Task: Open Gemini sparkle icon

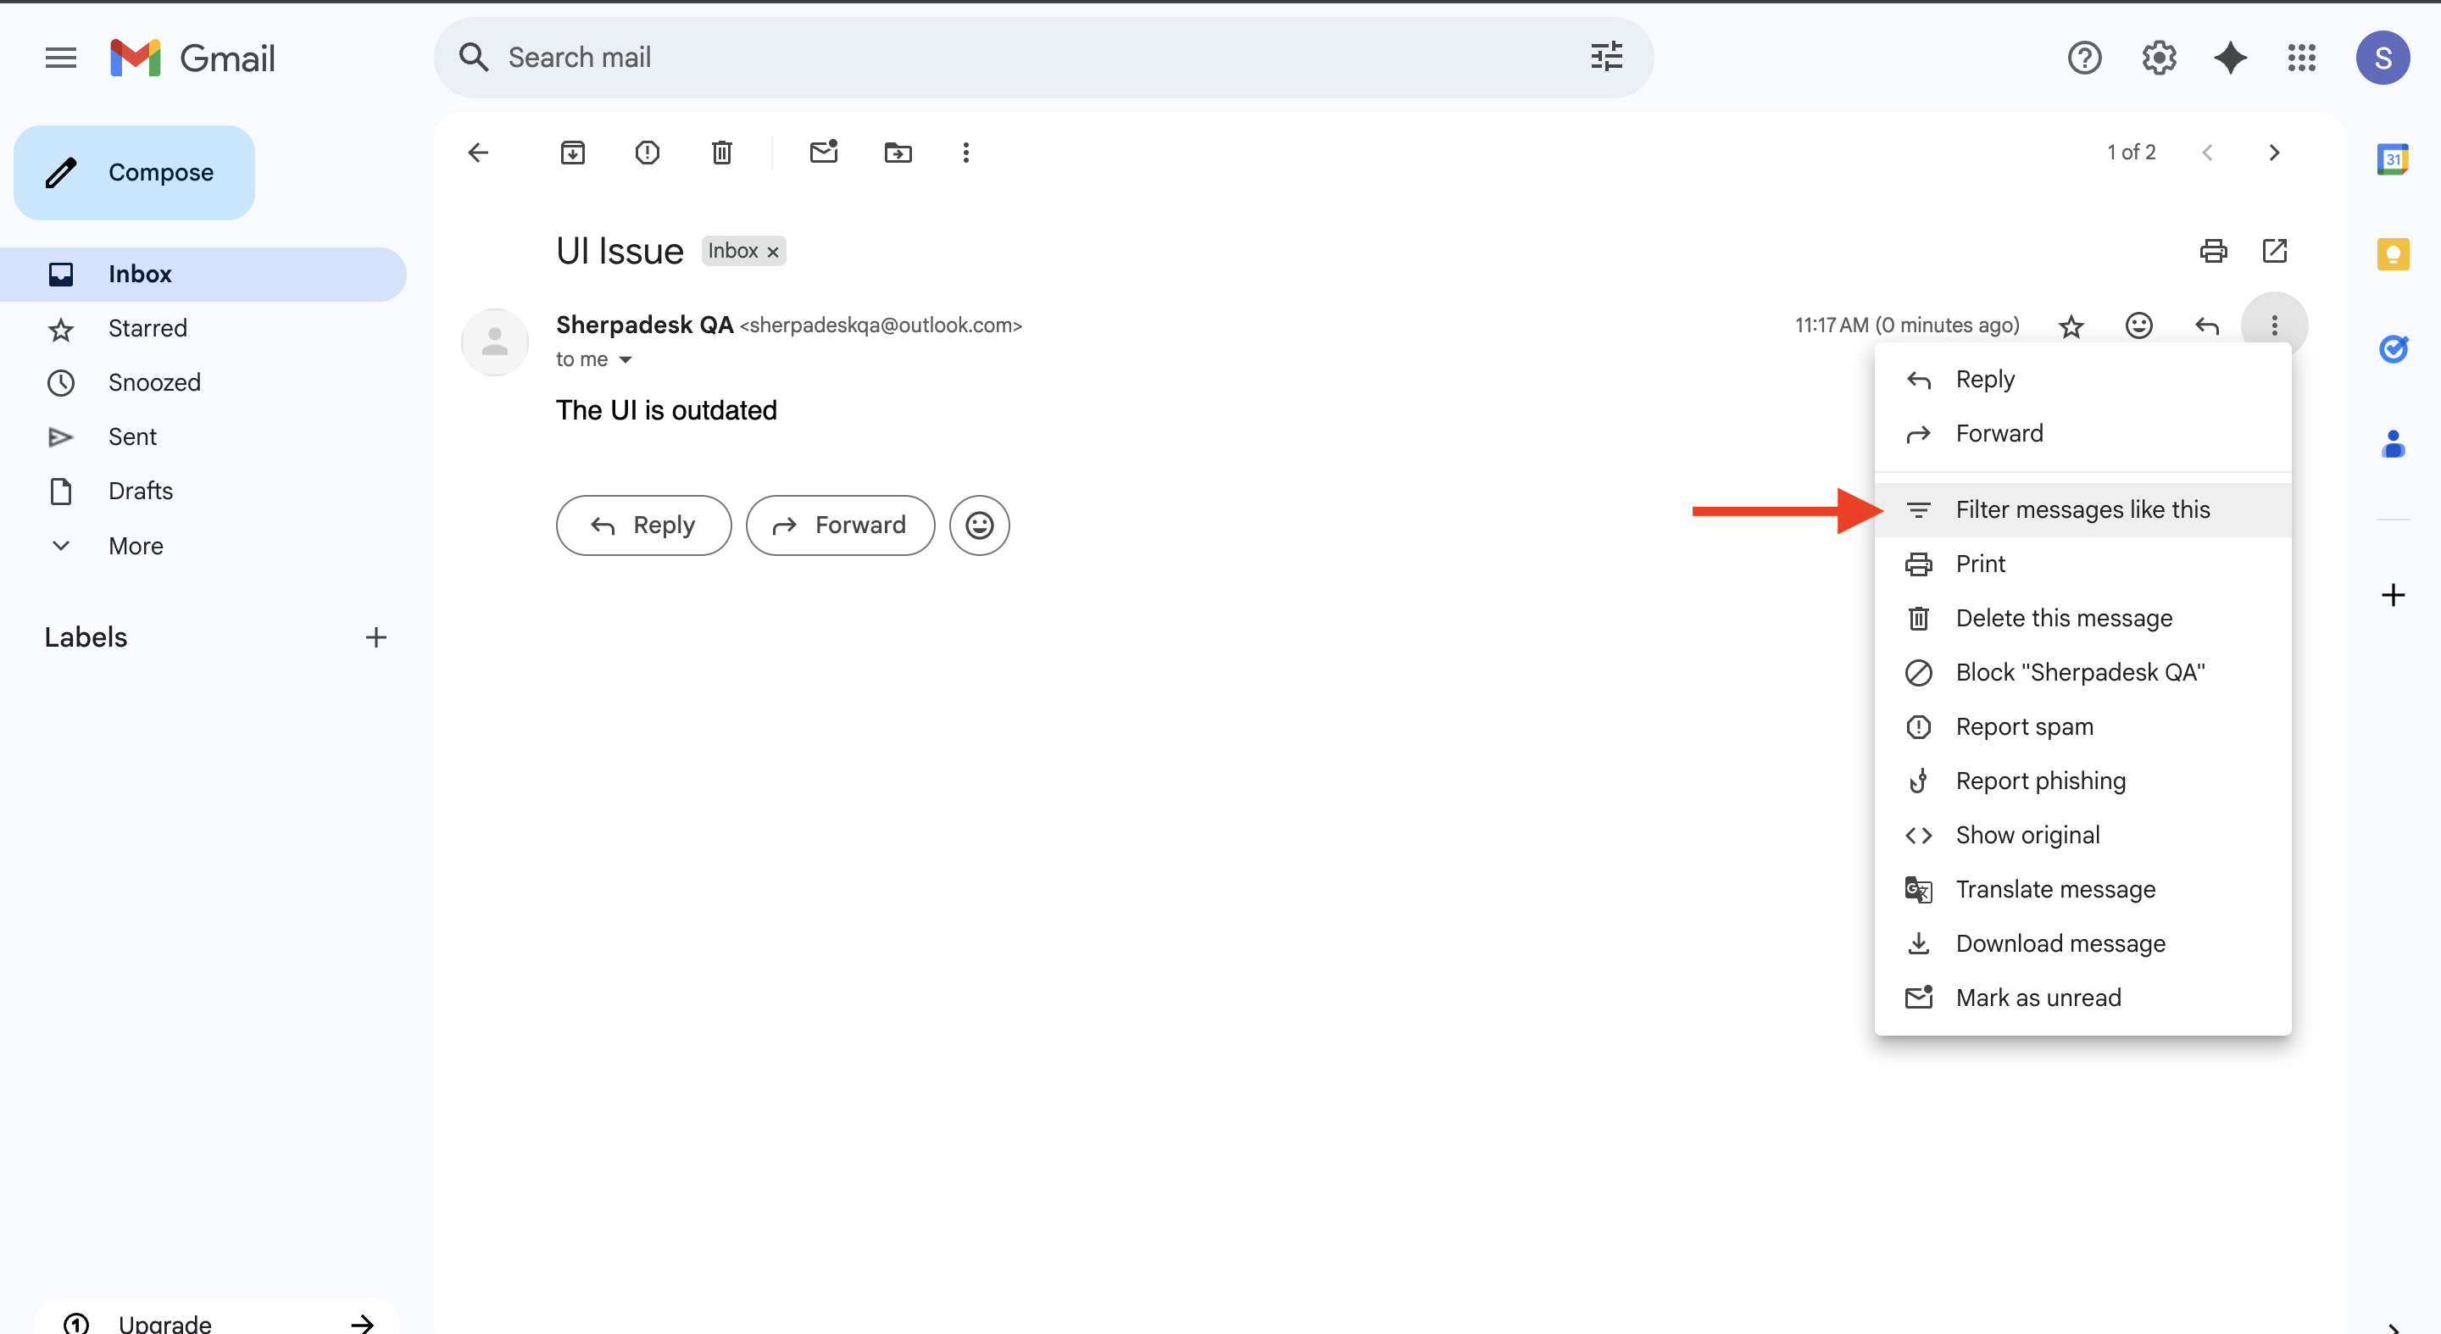Action: 2230,58
